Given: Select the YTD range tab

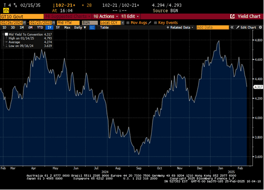Looking at the screenshot, I should [40, 27].
